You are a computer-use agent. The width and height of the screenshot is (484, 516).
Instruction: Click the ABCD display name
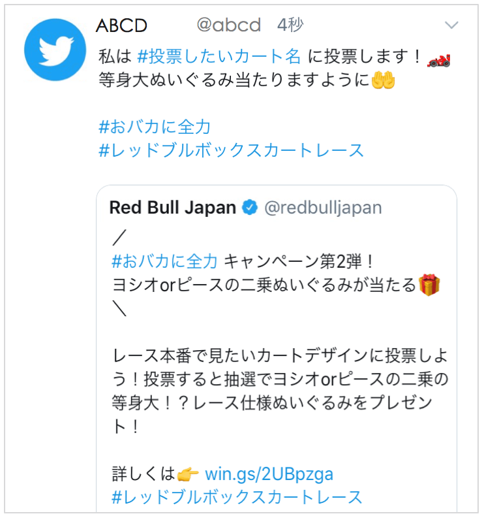pyautogui.click(x=121, y=25)
